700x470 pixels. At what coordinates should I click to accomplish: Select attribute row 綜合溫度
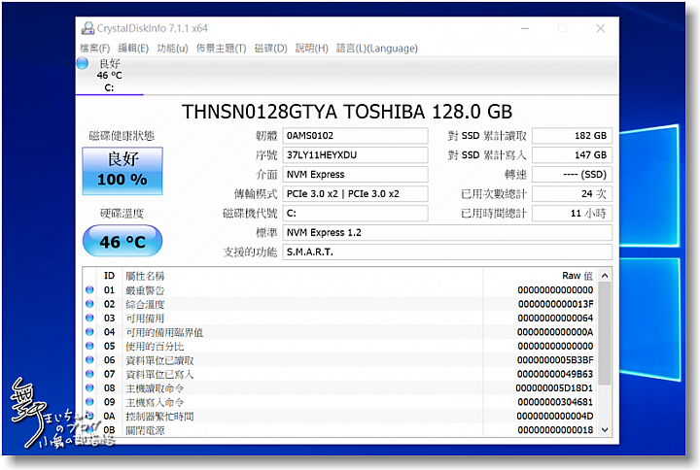(x=339, y=304)
